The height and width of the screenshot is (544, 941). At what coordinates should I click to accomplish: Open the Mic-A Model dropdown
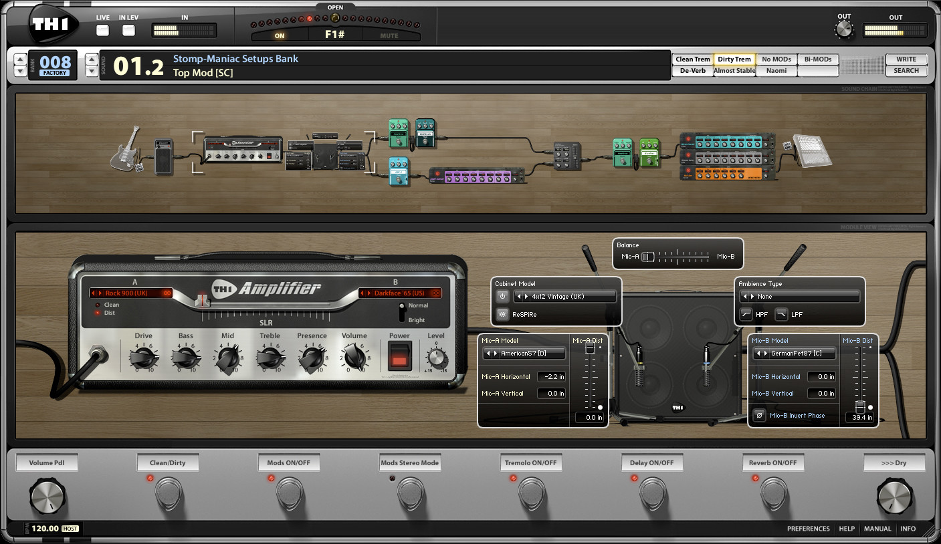click(525, 354)
